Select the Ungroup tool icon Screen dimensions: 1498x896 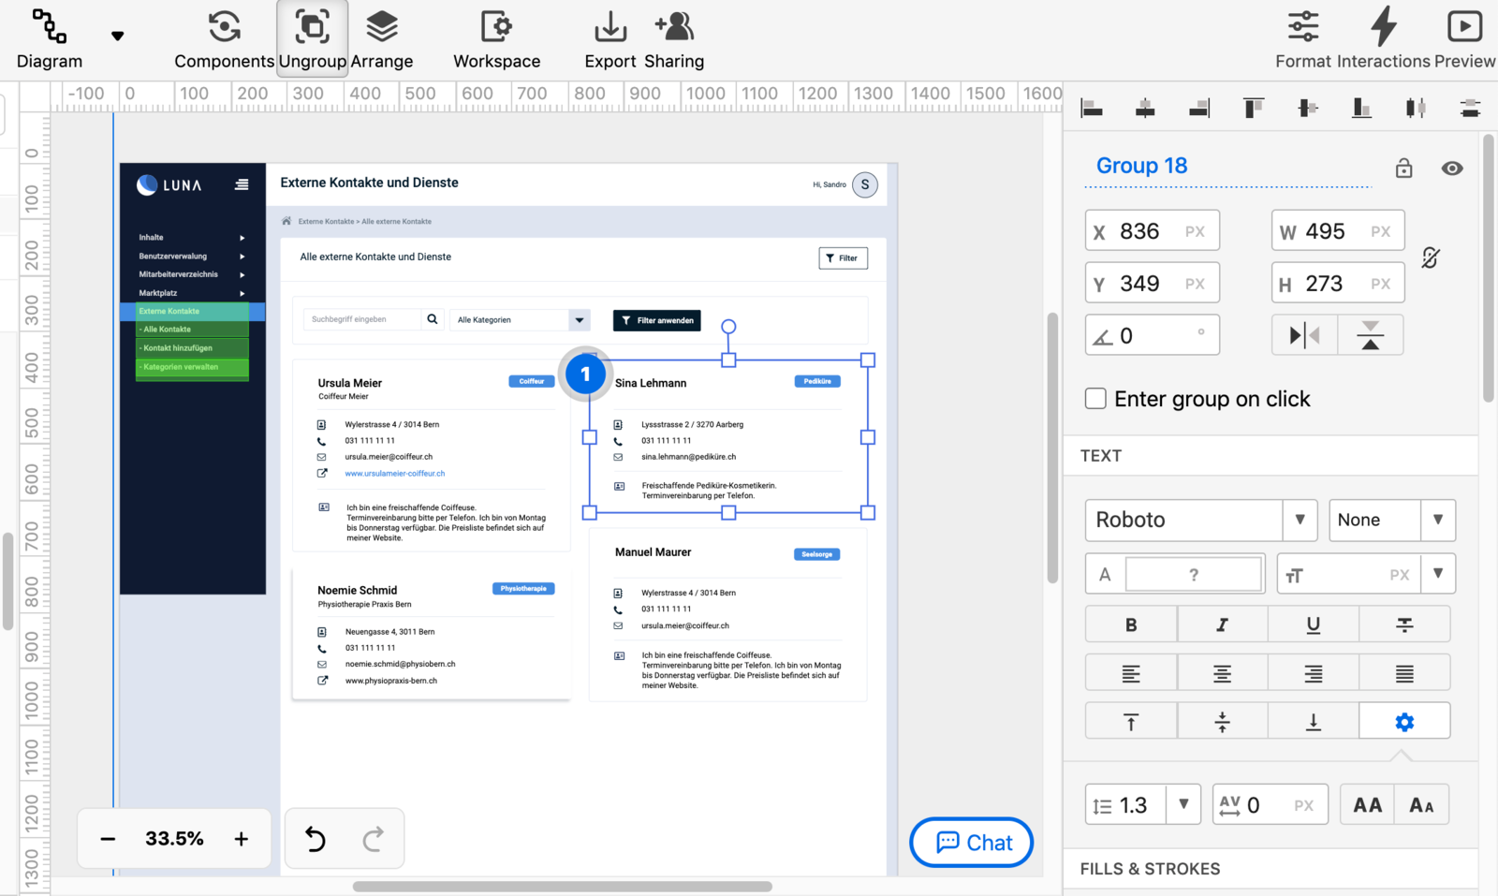pyautogui.click(x=312, y=28)
